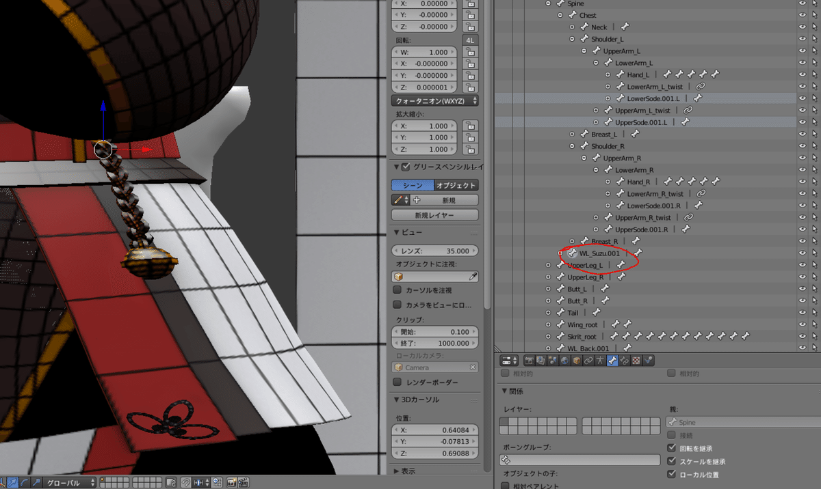
Task: Select the Tail bone in outliner
Action: (573, 313)
